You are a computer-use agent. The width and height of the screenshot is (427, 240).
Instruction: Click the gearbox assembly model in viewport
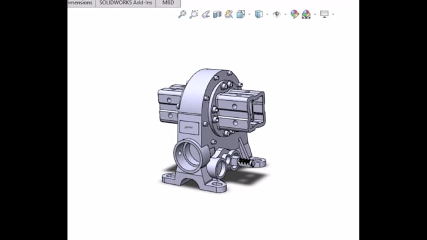point(211,130)
